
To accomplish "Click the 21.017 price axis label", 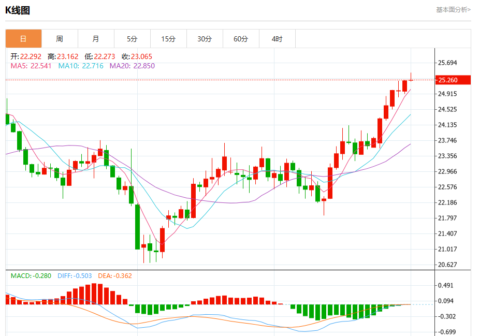I will point(447,249).
